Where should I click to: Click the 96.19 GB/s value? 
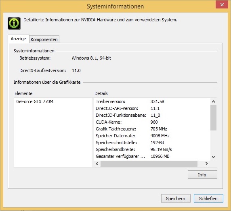pyautogui.click(x=161, y=149)
